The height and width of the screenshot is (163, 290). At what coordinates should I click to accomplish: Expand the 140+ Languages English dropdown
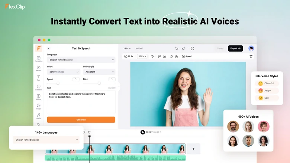tap(46, 140)
